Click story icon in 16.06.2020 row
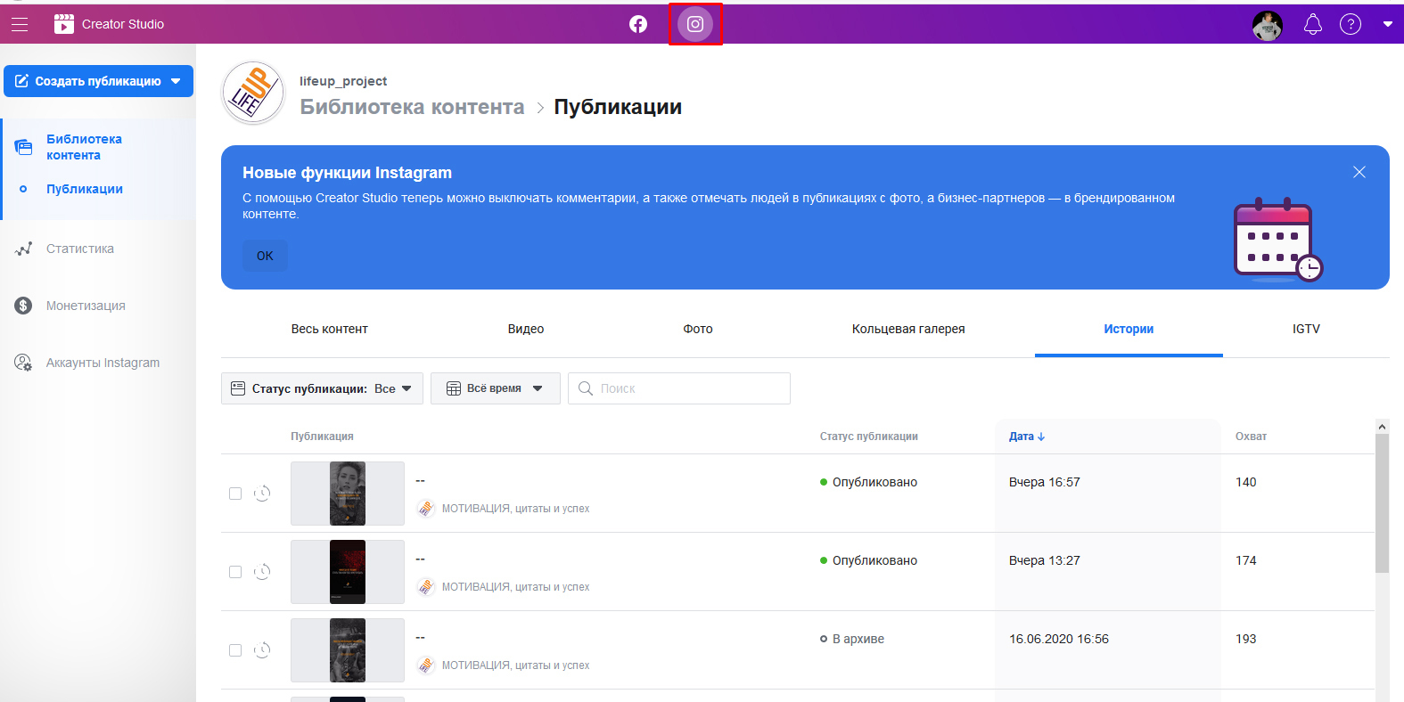 [262, 649]
